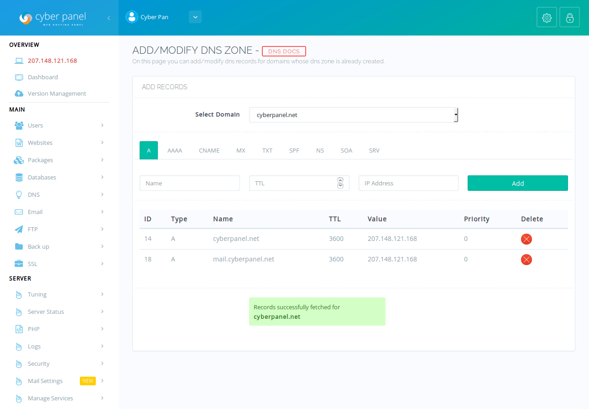Image resolution: width=589 pixels, height=409 pixels.
Task: Click the Manage Services flame icon
Action: pos(19,398)
